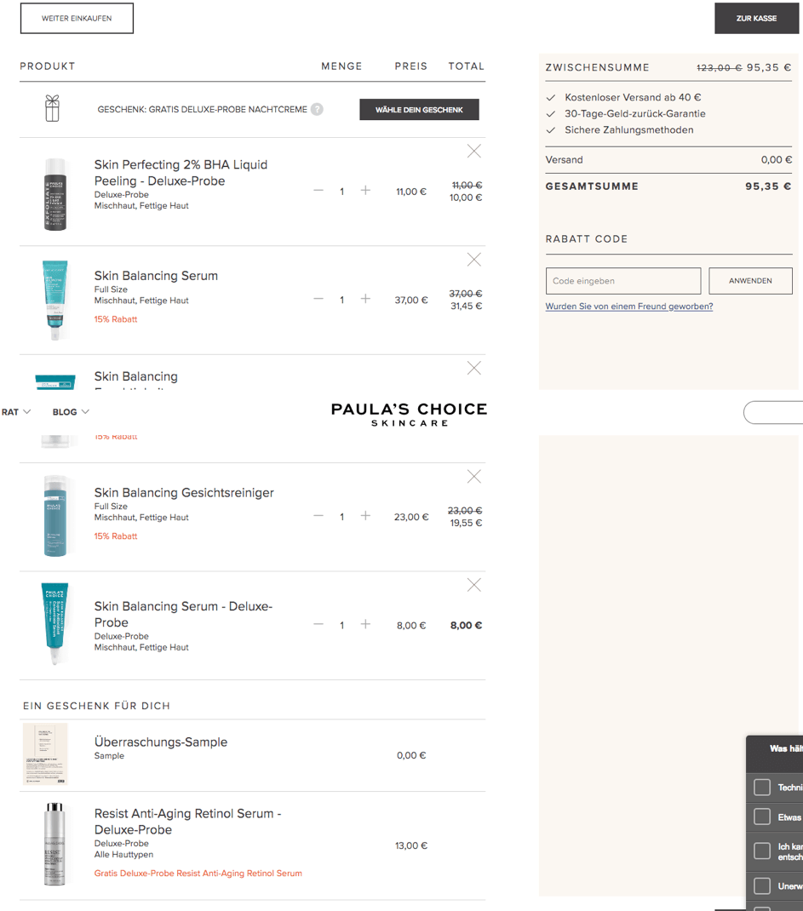Viewport: 803px width, 911px height.
Task: Remove the full-size Skin Balancing Serum
Action: [x=474, y=260]
